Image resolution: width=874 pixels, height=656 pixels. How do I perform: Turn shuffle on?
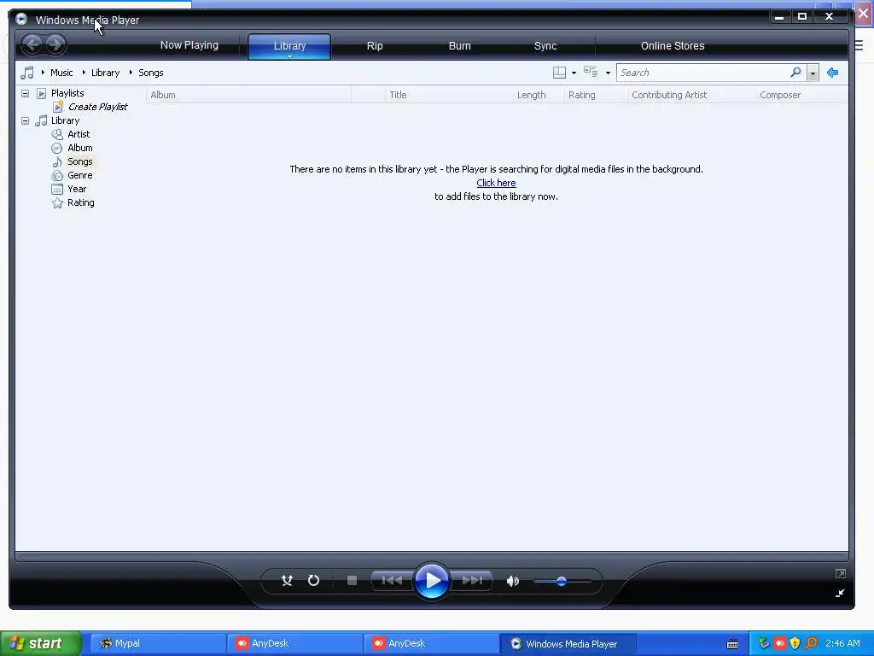[287, 581]
